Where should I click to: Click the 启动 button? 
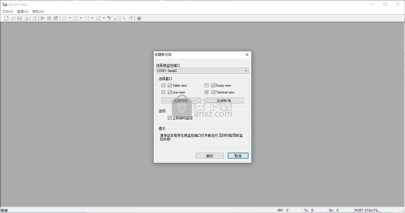(x=210, y=156)
